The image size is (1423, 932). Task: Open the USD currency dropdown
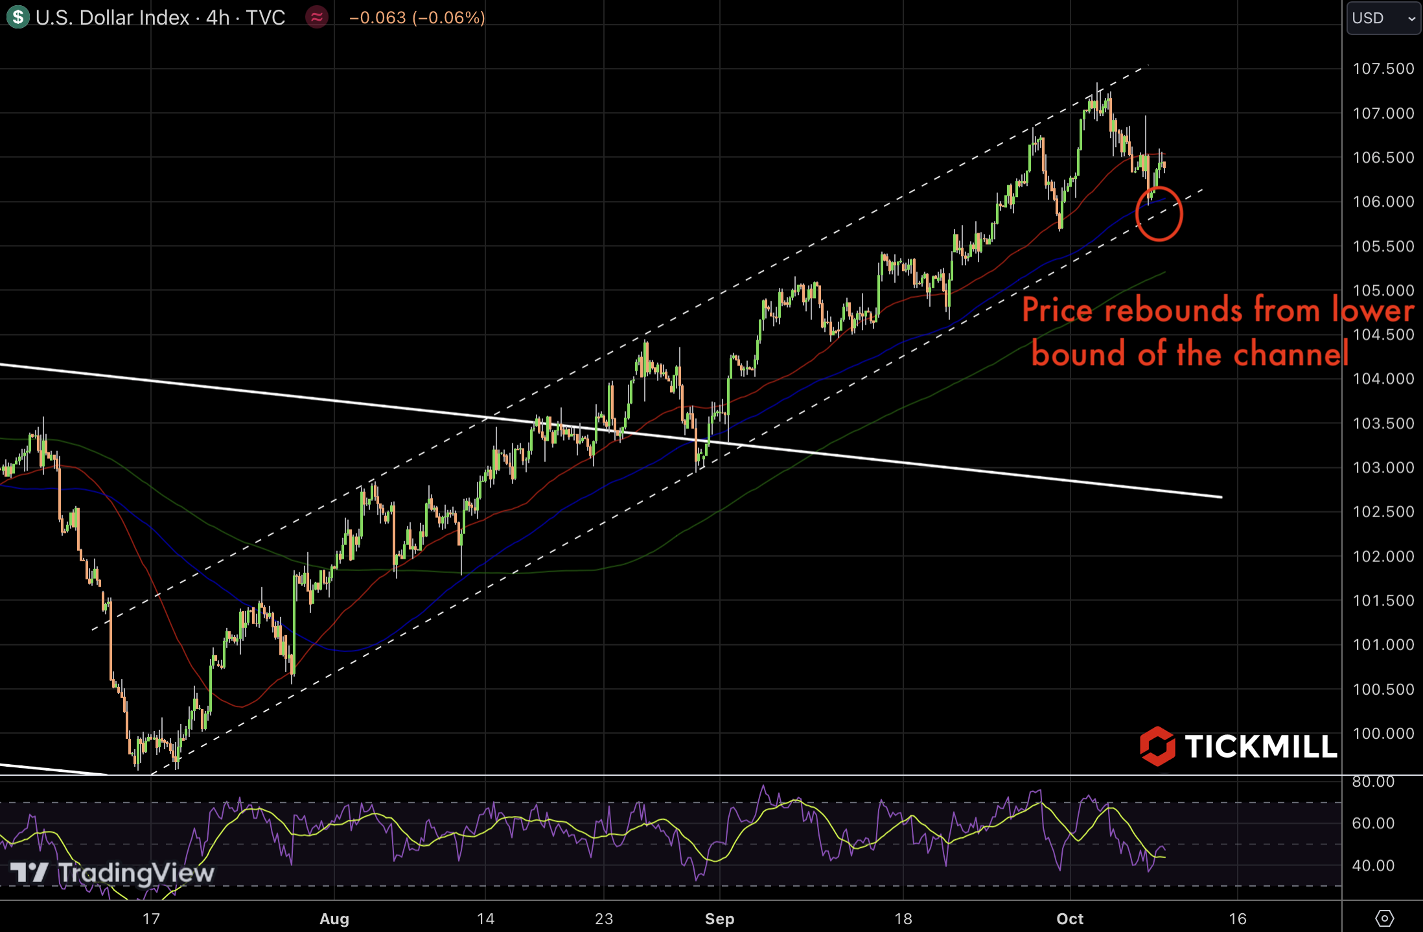(x=1374, y=18)
